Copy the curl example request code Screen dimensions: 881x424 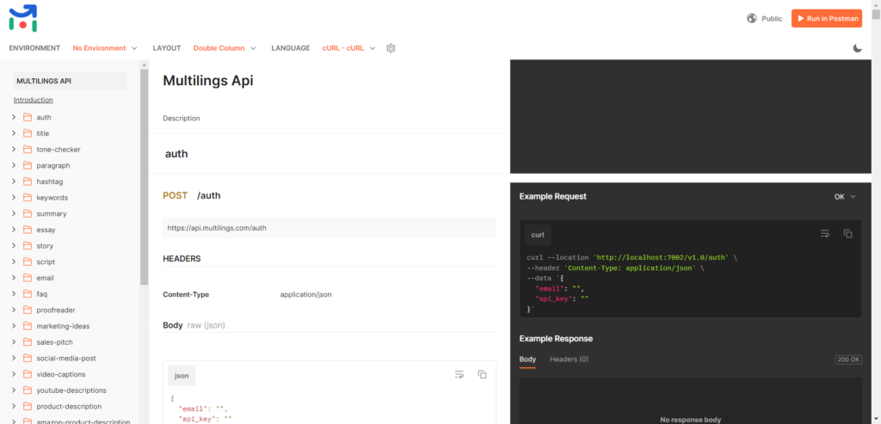click(847, 234)
